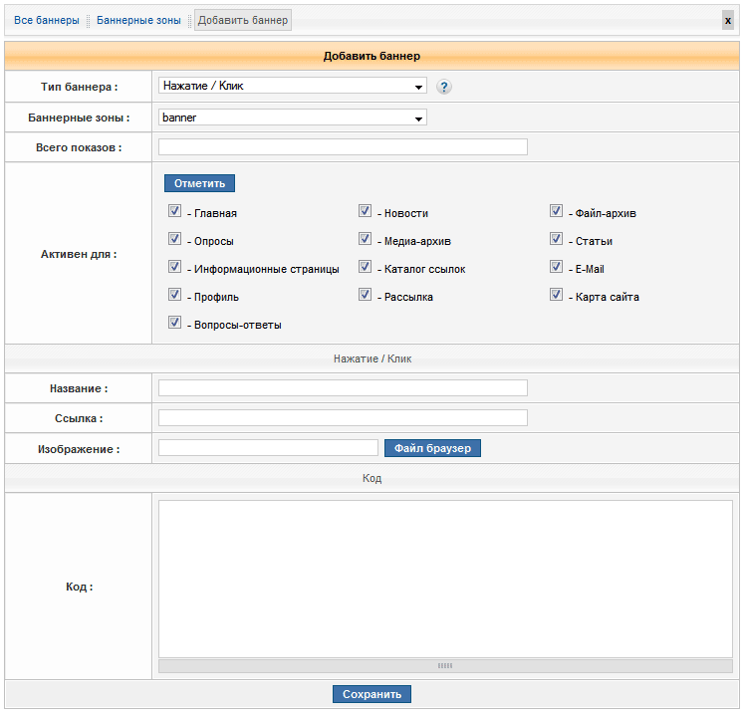Viewport: 744px width, 713px height.
Task: Close the panel with the x button
Action: (728, 20)
